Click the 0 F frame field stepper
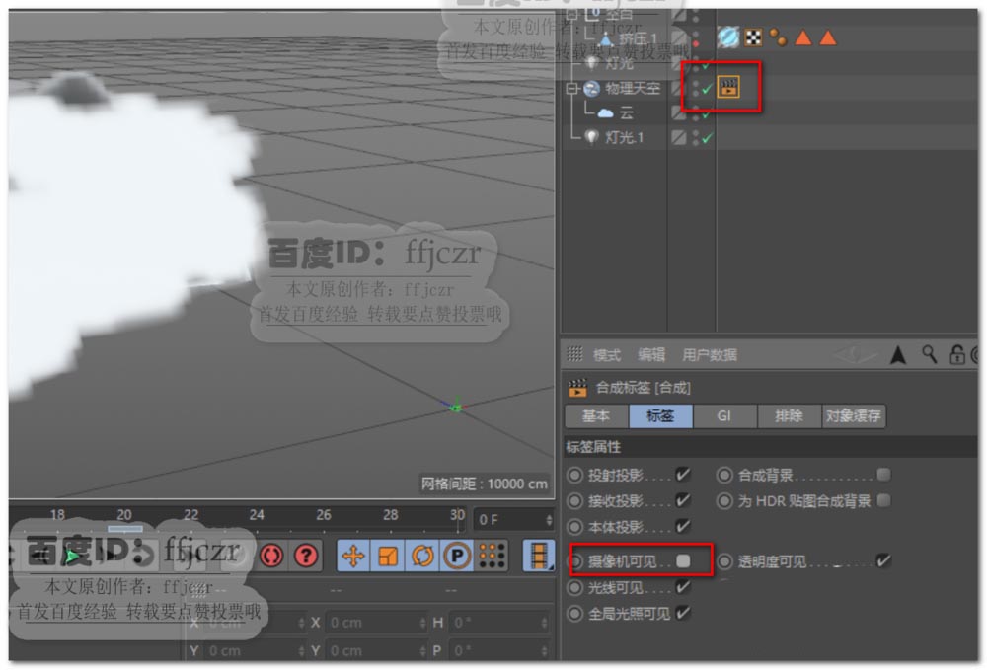 pyautogui.click(x=548, y=520)
